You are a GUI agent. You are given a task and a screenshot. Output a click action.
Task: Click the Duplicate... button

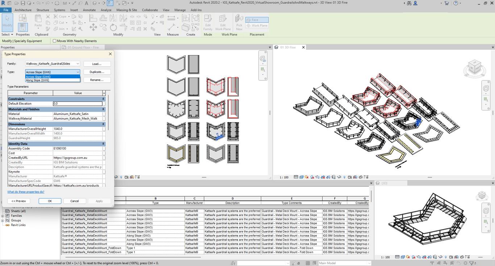[97, 72]
